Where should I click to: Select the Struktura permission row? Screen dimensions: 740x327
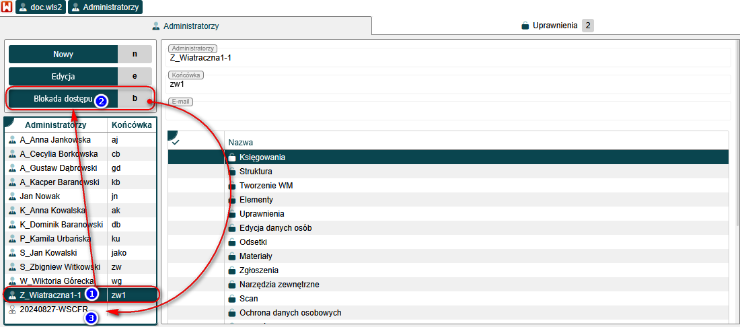click(449, 172)
